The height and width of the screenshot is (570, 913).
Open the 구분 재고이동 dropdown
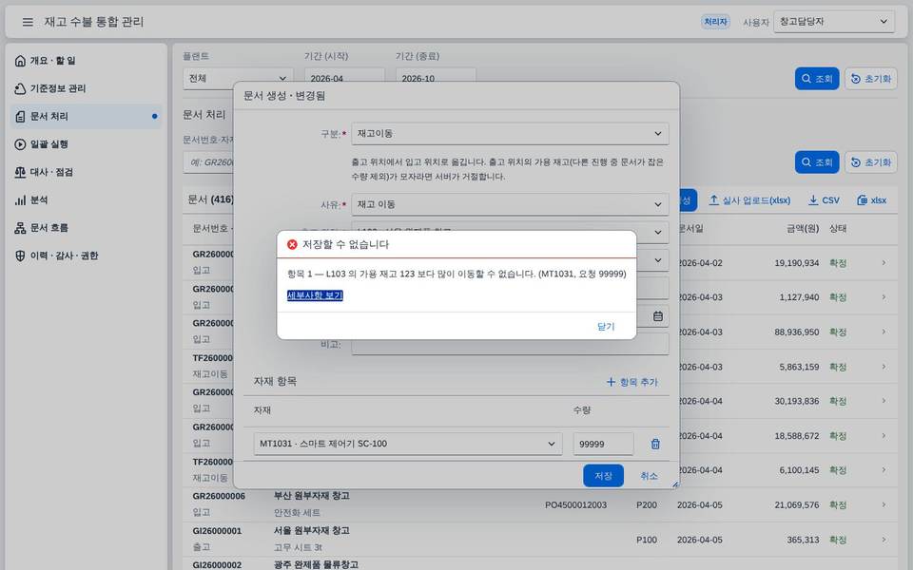(510, 133)
